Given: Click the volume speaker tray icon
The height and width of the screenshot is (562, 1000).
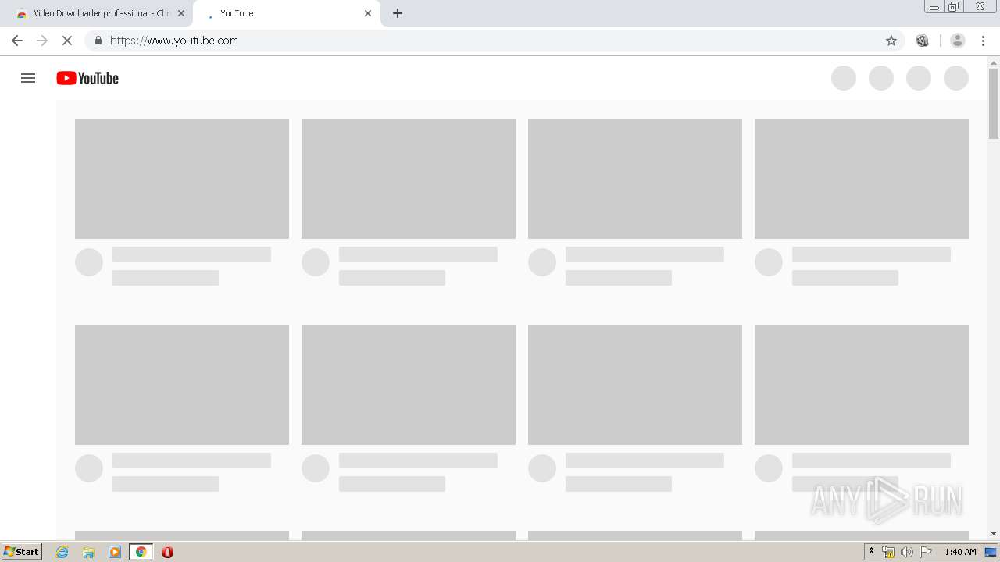Looking at the screenshot, I should tap(907, 552).
